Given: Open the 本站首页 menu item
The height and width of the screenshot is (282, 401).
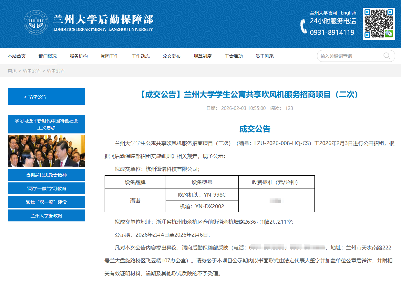Looking at the screenshot, I should 17,56.
